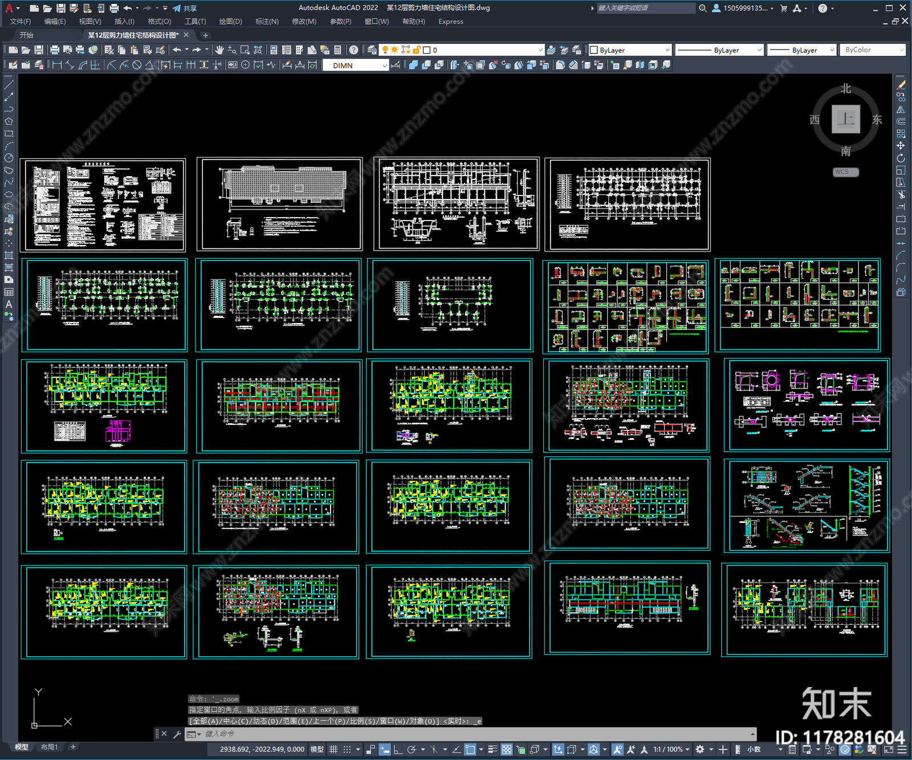Save drawing using toolbar disk icon
The image size is (912, 760).
38,50
